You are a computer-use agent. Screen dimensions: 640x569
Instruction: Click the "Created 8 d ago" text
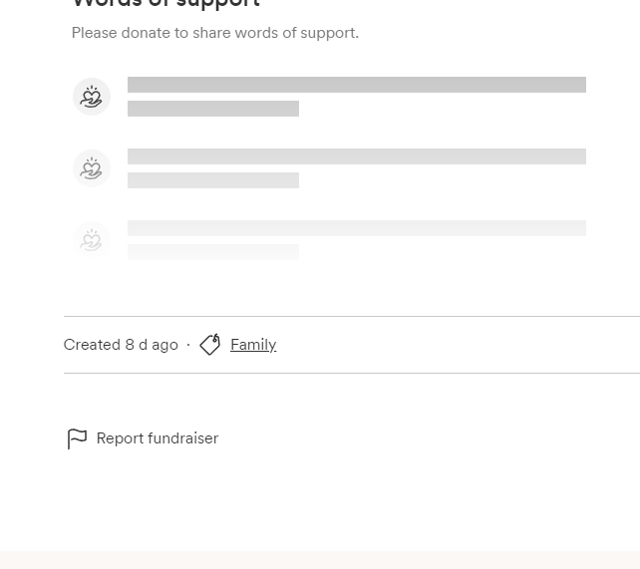(121, 345)
